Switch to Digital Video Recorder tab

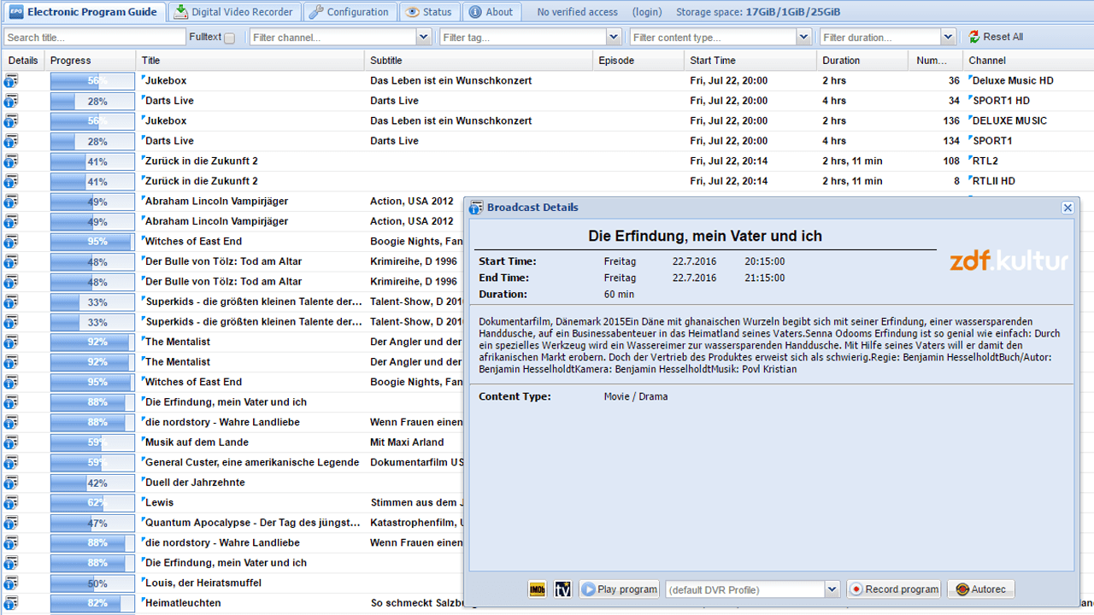(233, 12)
